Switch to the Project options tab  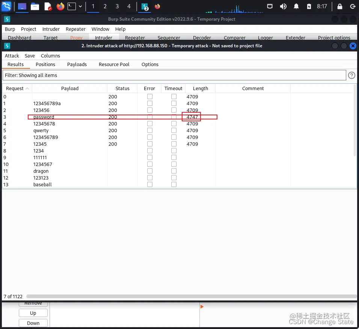(334, 38)
